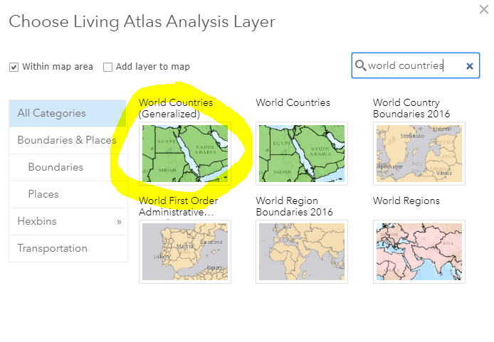Clear the search text with X icon

pos(469,65)
